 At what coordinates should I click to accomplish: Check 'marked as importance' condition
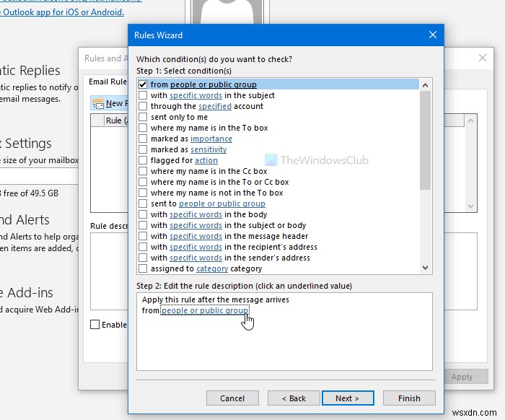143,139
